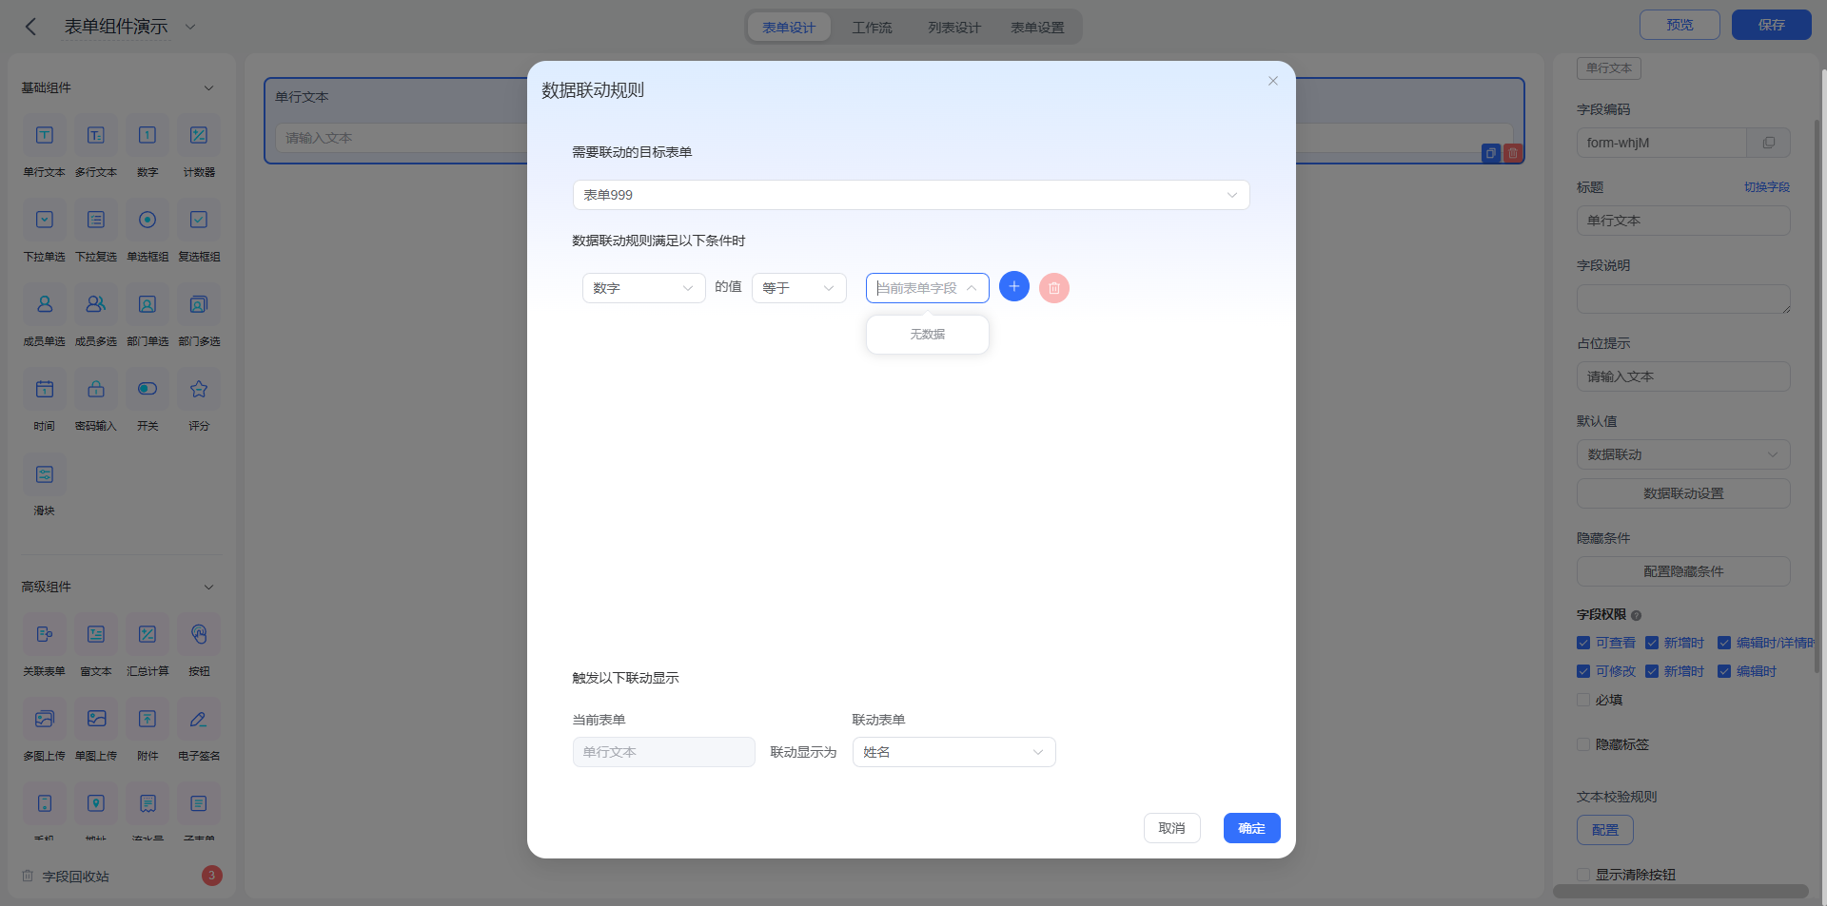Add condition with blue plus button
Viewport: 1827px width, 906px height.
1014,287
